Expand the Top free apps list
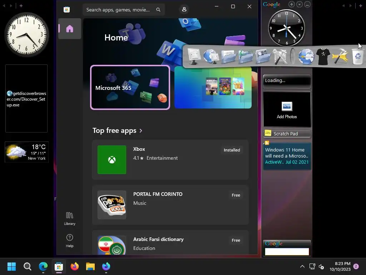 [117, 130]
